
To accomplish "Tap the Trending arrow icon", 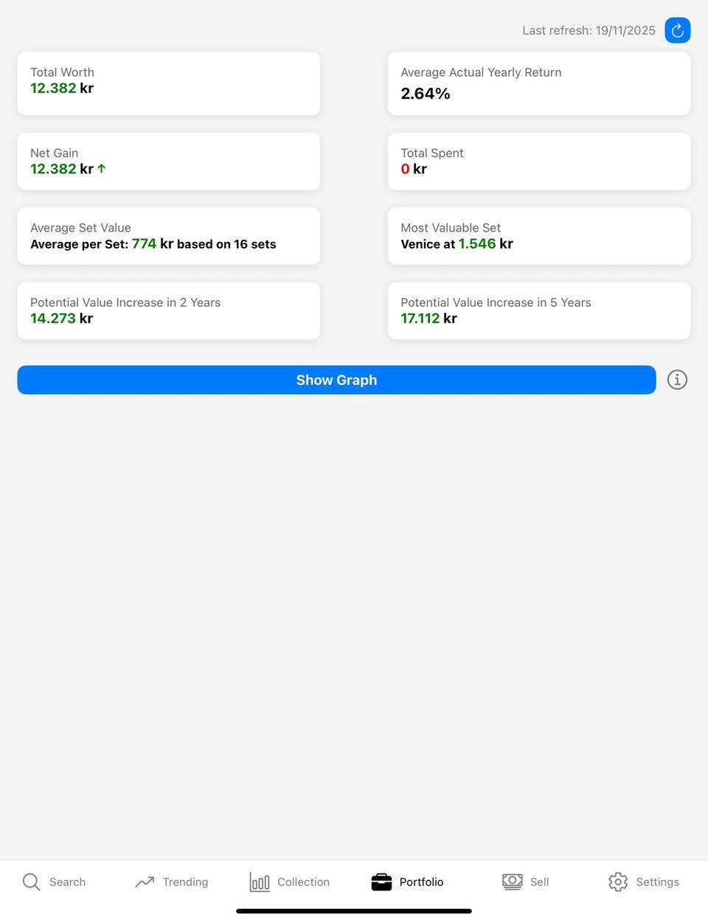I will 145,882.
